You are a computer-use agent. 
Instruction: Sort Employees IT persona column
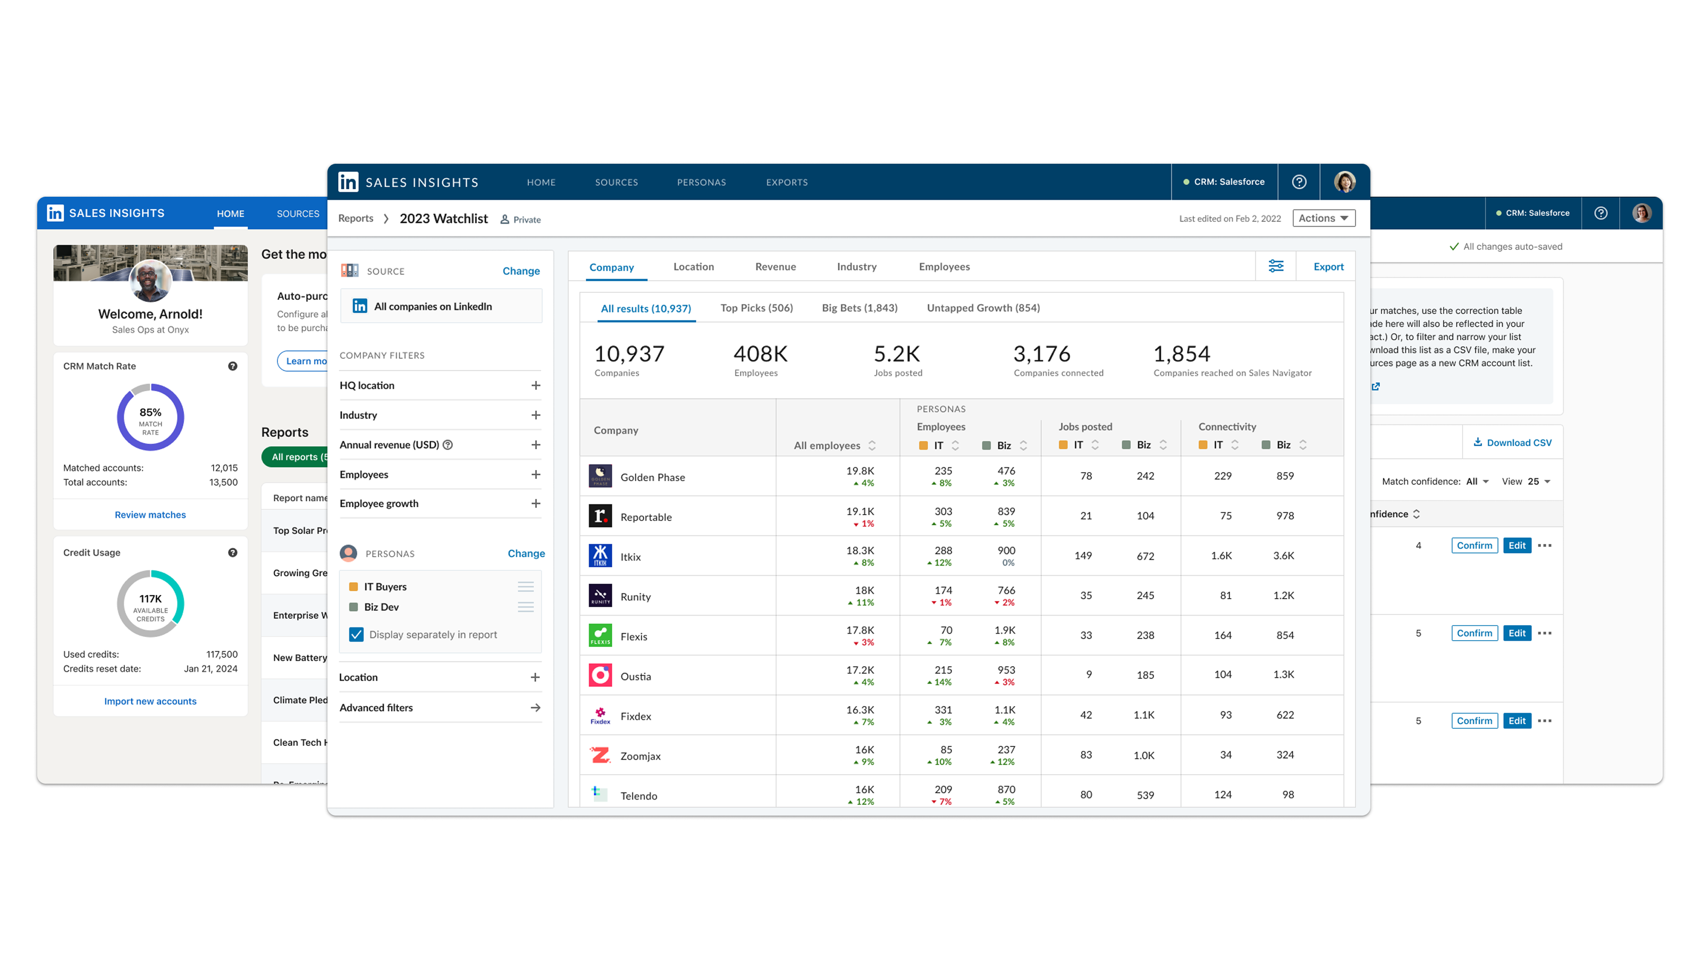click(956, 446)
